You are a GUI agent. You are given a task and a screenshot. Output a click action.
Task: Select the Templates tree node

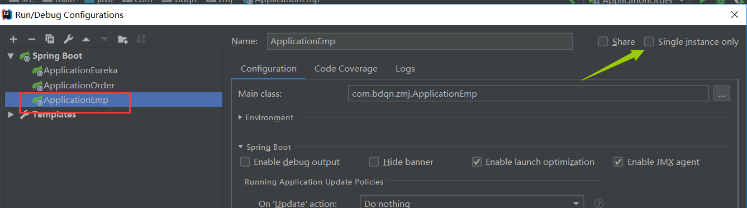pos(54,115)
